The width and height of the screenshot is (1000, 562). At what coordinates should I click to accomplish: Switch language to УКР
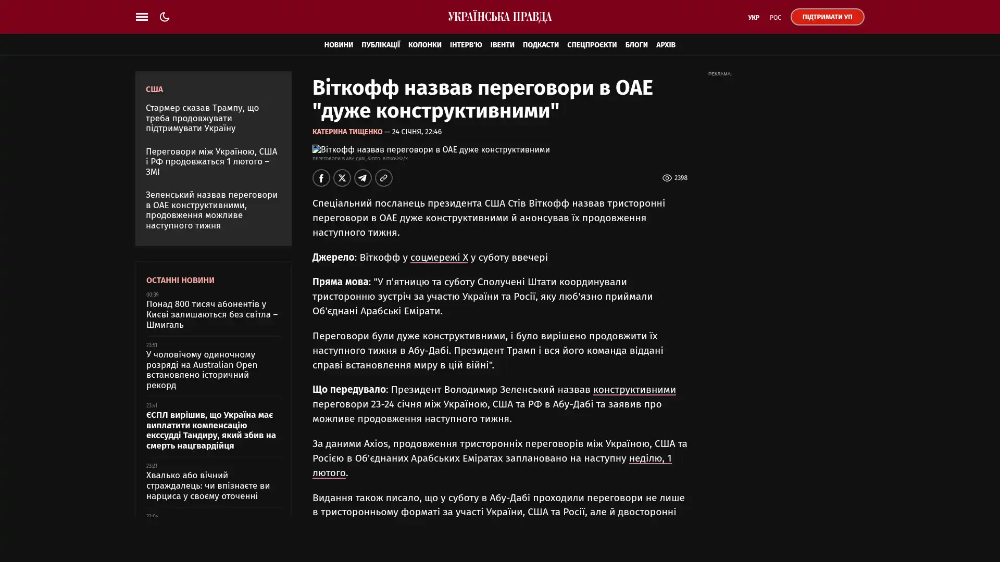(x=753, y=18)
